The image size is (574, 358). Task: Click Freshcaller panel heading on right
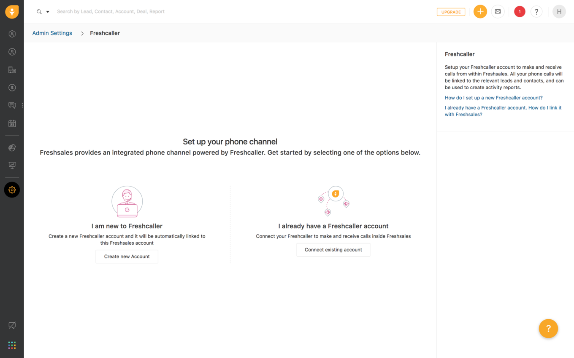point(460,54)
